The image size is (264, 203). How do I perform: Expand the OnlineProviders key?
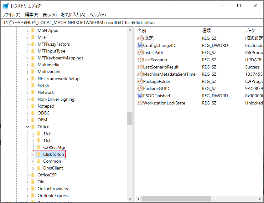tap(28, 189)
